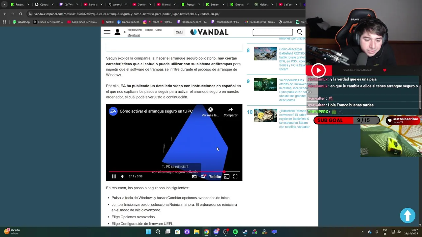Image resolution: width=422 pixels, height=237 pixels.
Task: Open Vandal hamburger menu
Action: point(107,32)
